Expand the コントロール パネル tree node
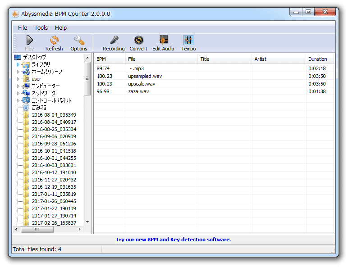This screenshot has height=267, width=348. (18, 100)
